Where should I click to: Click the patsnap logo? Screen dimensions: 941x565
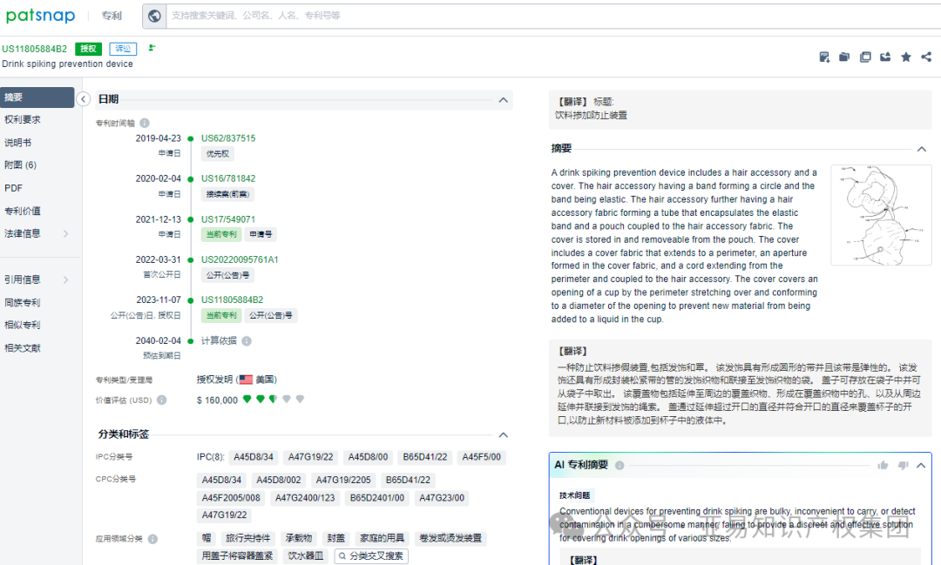pyautogui.click(x=41, y=16)
